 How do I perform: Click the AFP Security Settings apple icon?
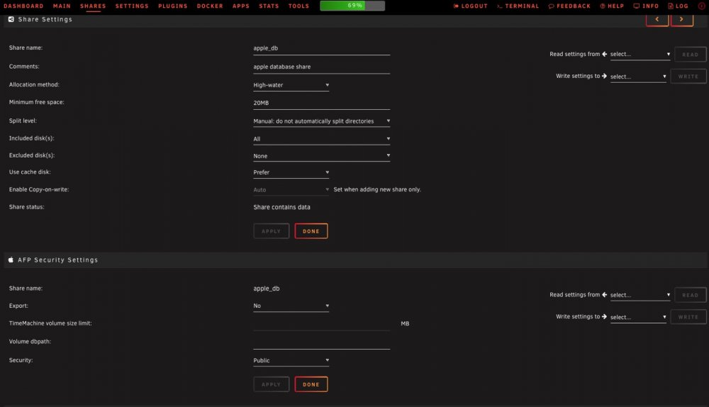coord(11,260)
